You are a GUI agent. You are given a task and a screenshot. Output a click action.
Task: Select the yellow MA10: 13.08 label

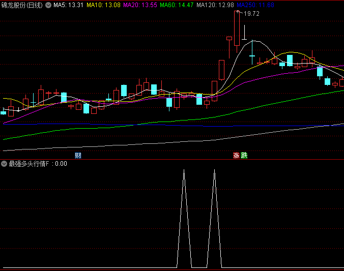point(103,5)
